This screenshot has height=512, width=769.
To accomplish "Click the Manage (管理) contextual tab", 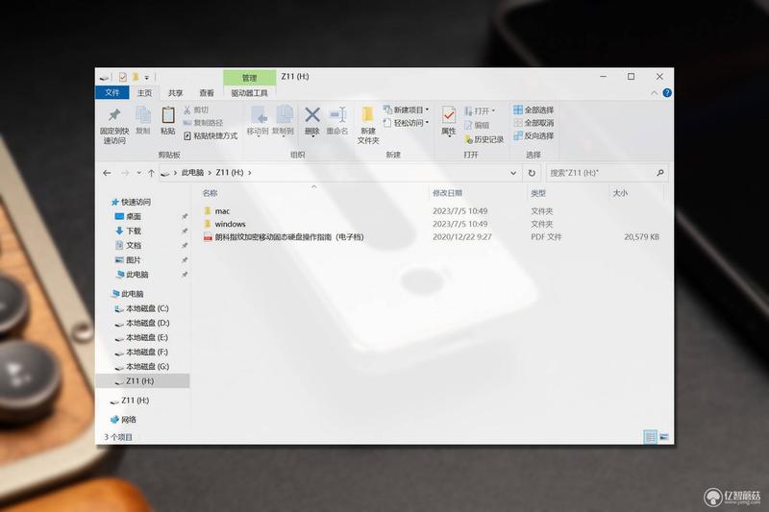I will point(249,78).
